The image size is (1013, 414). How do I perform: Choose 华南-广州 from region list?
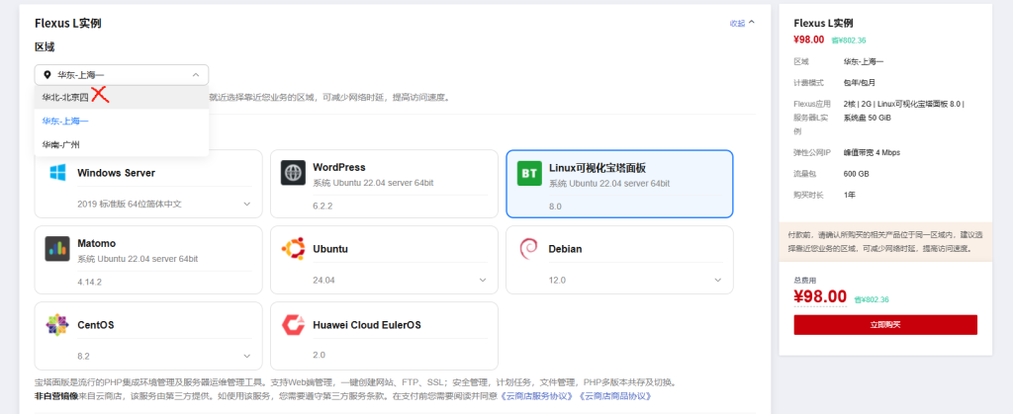click(x=122, y=144)
